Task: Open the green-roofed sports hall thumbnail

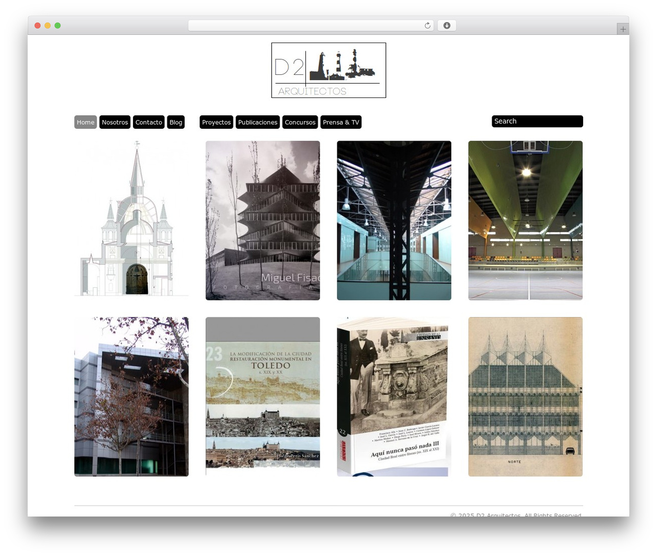Action: tap(526, 221)
